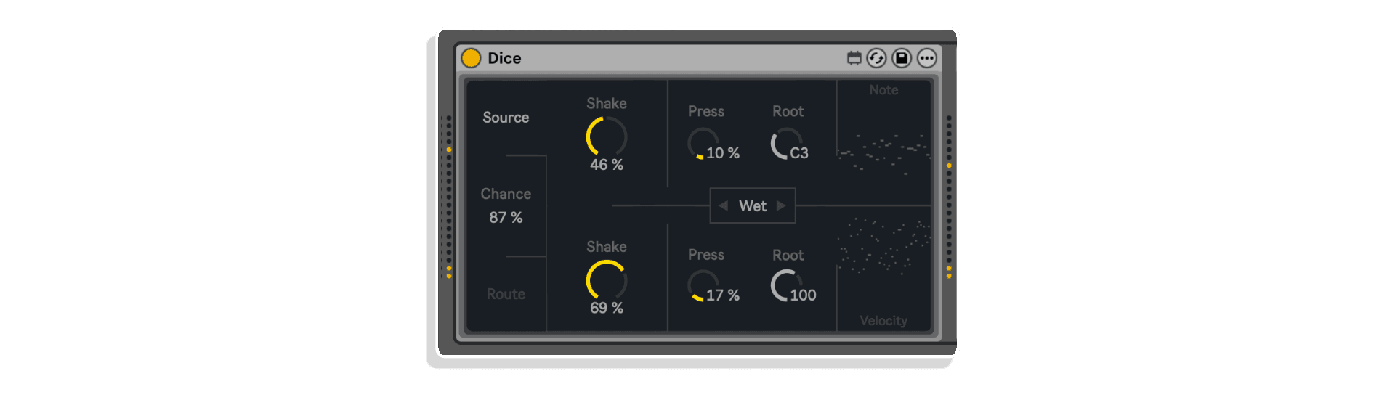The height and width of the screenshot is (400, 1395).
Task: Click right arrow of the Wet selector
Action: [781, 206]
